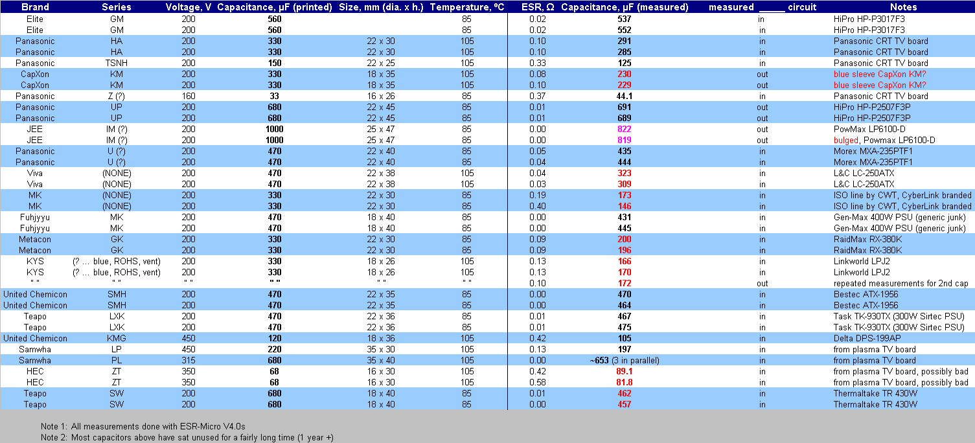Viewport: 975px width, 443px height.
Task: Select the '22 x 25' size cell
Action: tap(381, 63)
